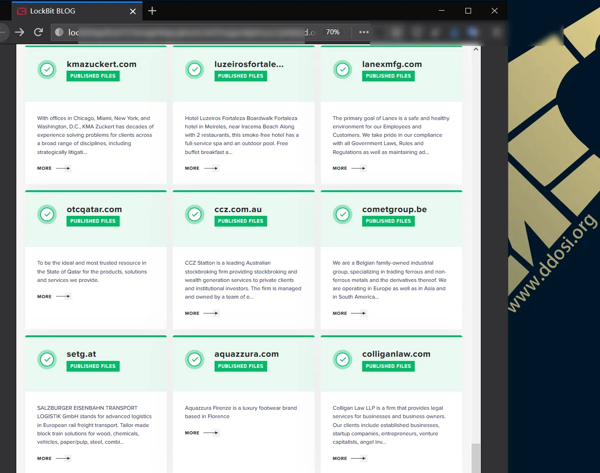Click the KMA Zuckert description text
This screenshot has width=600, height=473.
click(x=95, y=135)
